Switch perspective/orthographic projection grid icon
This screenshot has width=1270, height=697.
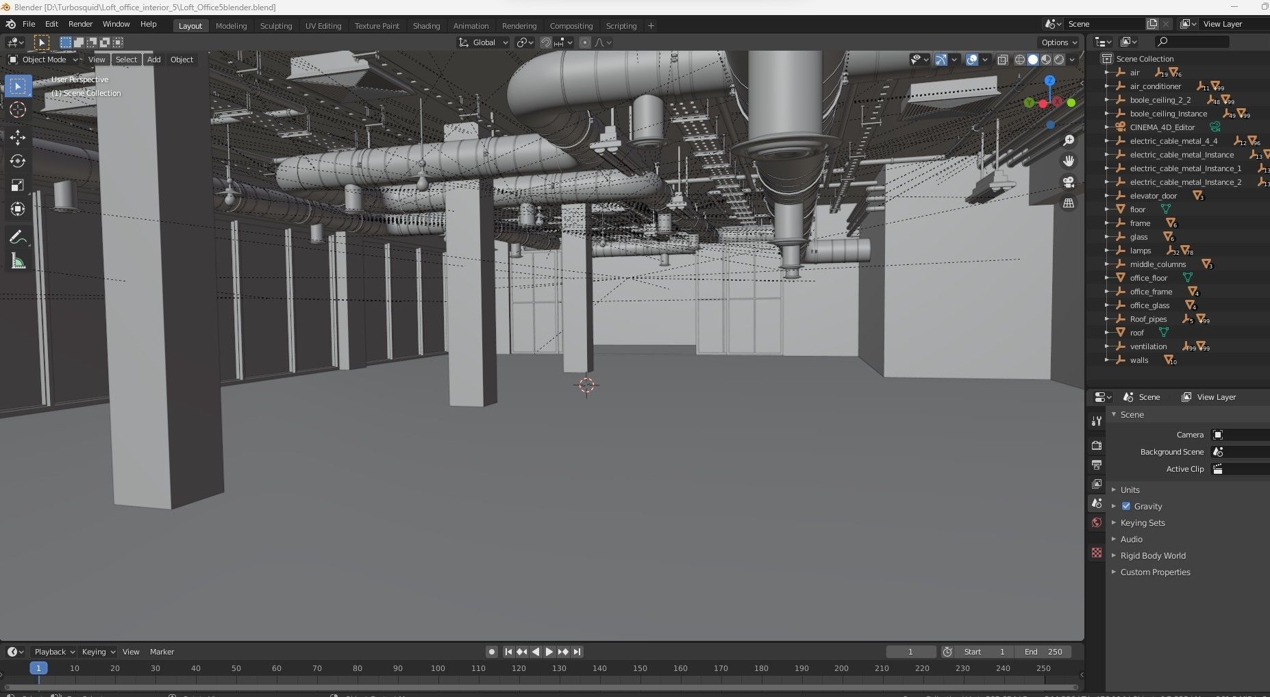tap(1069, 203)
